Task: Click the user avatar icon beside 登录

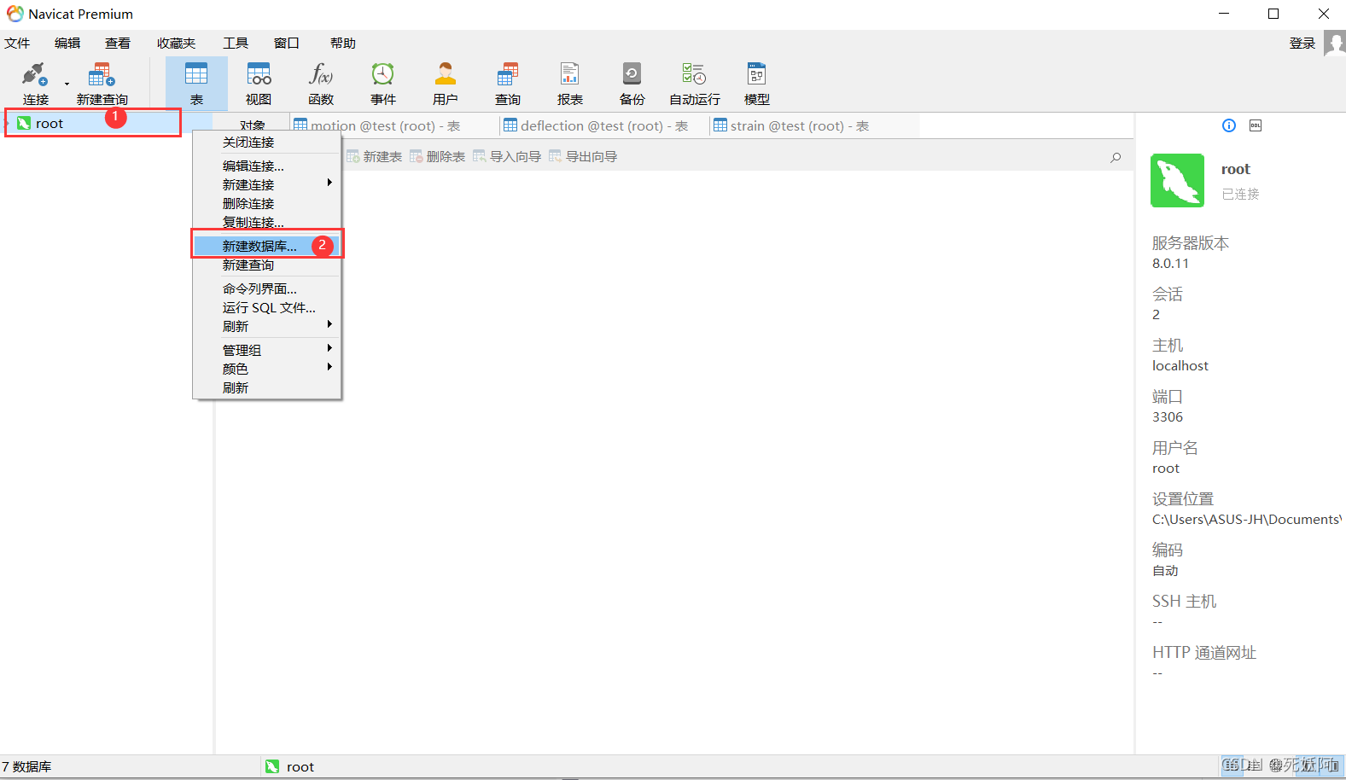Action: (1335, 43)
